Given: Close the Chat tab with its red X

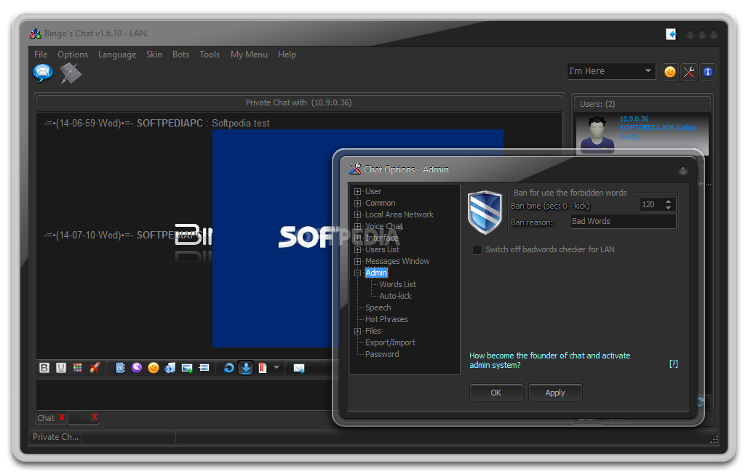Looking at the screenshot, I should (62, 417).
